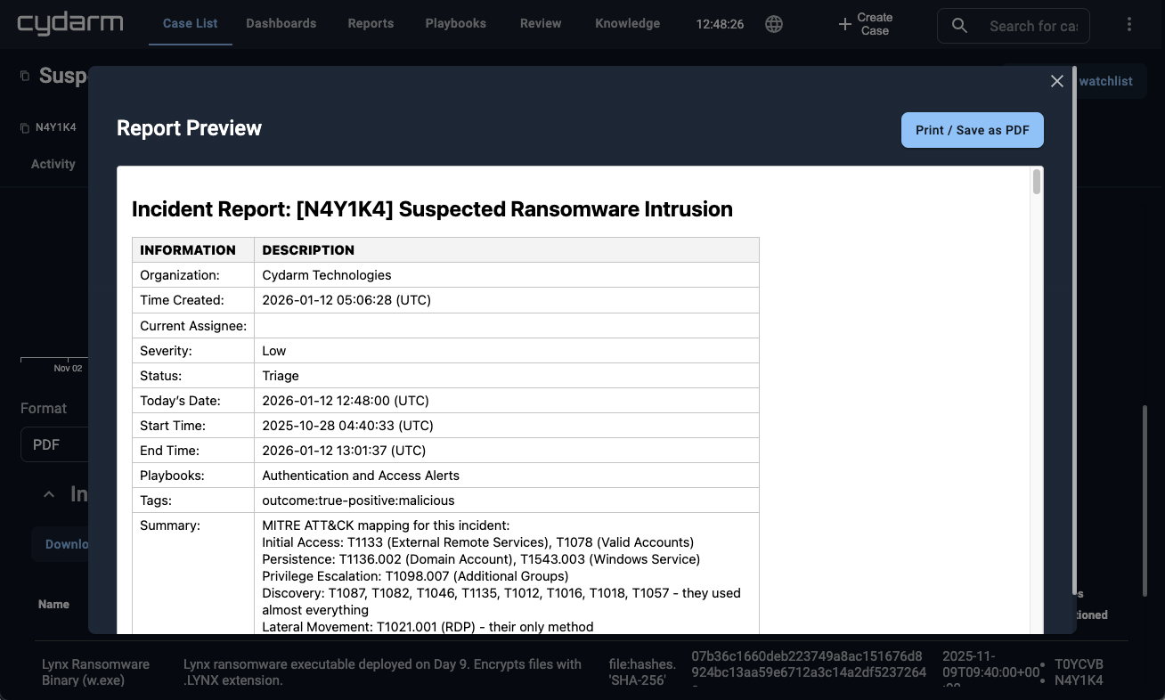Navigate to the Review section

(541, 24)
